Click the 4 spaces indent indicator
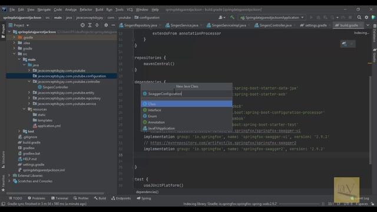Image resolution: width=377 pixels, height=212 pixels. click(362, 204)
